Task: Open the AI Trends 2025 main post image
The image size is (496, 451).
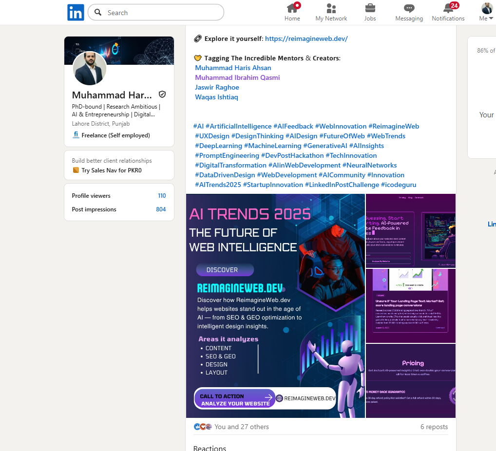Action: (275, 306)
